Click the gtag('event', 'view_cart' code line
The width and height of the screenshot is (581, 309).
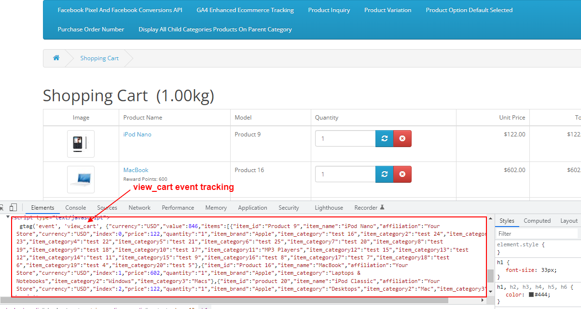(x=230, y=226)
